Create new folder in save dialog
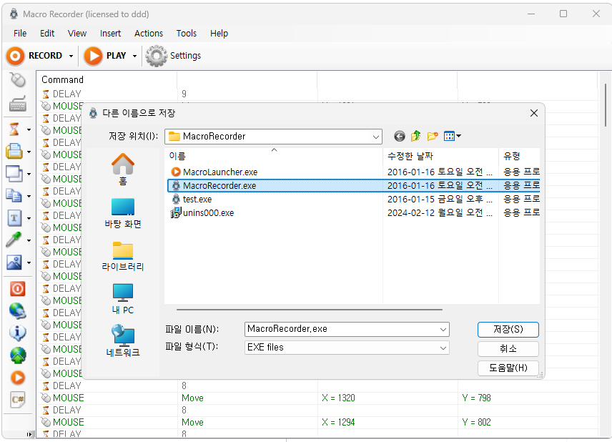 click(433, 137)
